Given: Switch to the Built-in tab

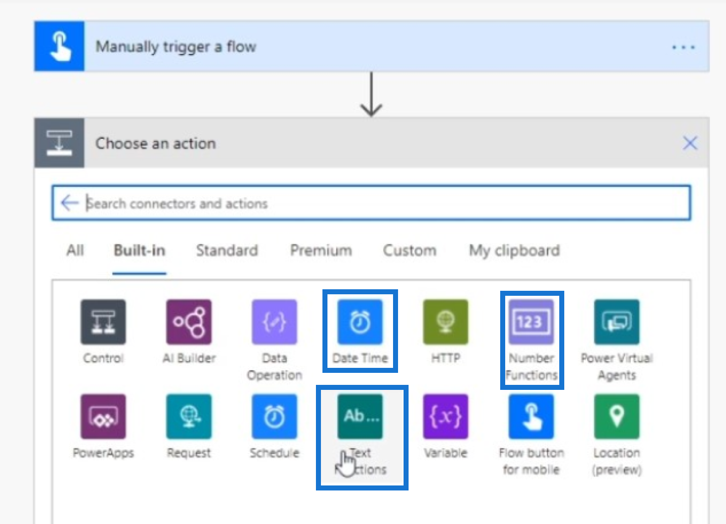Looking at the screenshot, I should point(139,250).
